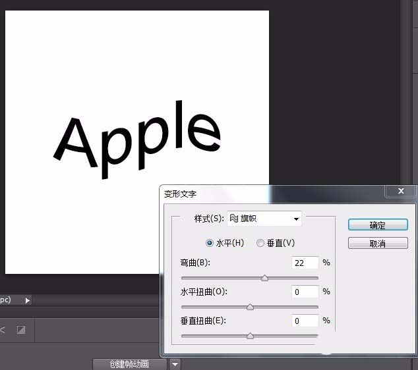Click the warped Apple text on canvas
This screenshot has height=370, width=418.
click(x=137, y=140)
